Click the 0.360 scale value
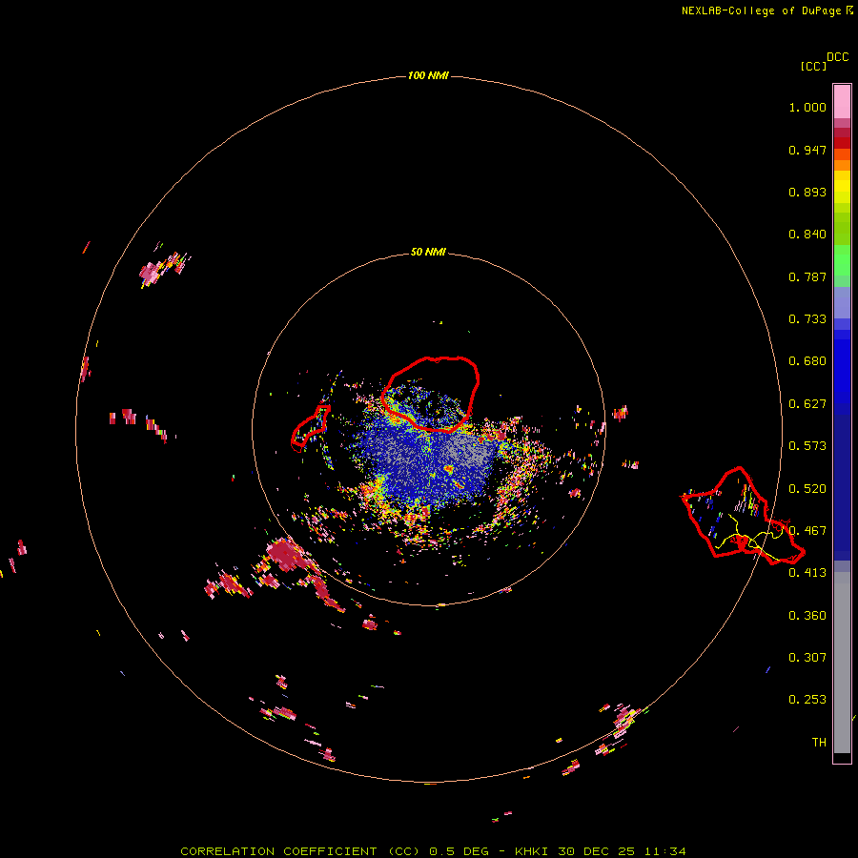This screenshot has width=858, height=858. 807,616
